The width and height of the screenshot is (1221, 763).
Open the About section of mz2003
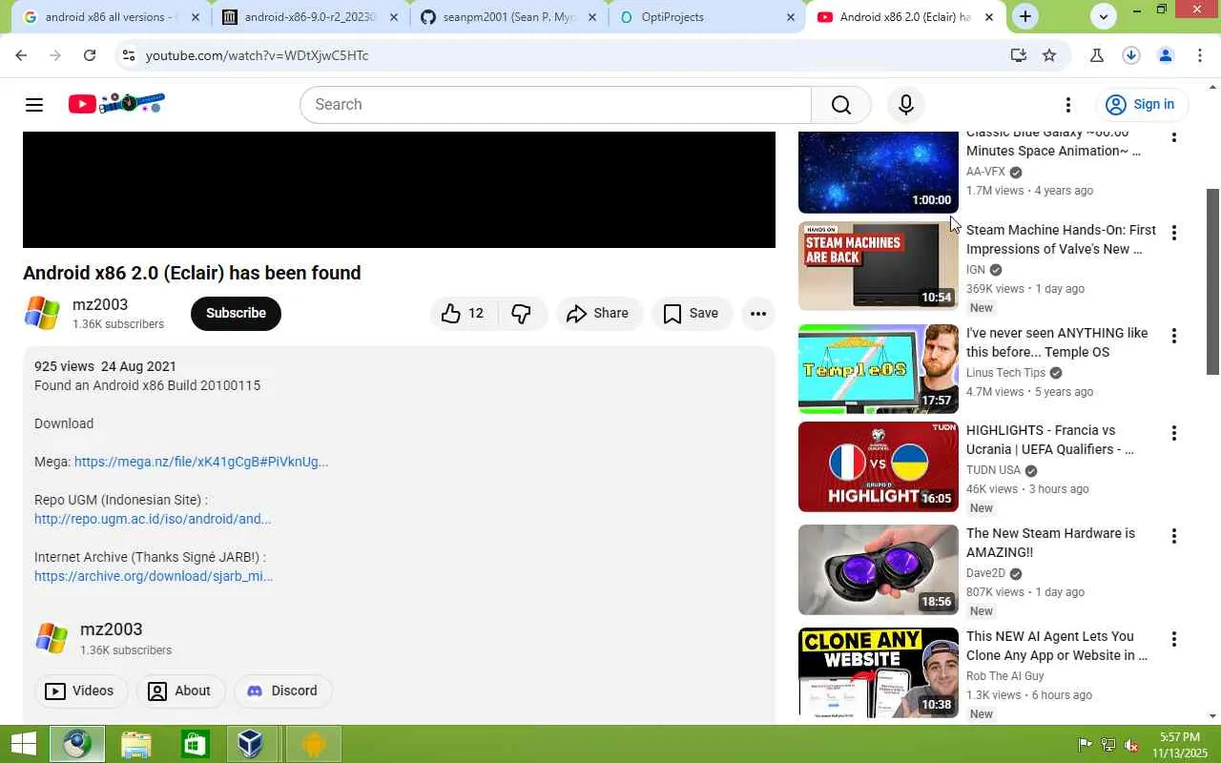(x=180, y=691)
